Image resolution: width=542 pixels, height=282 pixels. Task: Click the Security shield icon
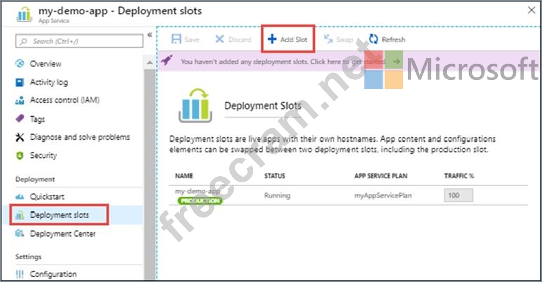coord(20,156)
